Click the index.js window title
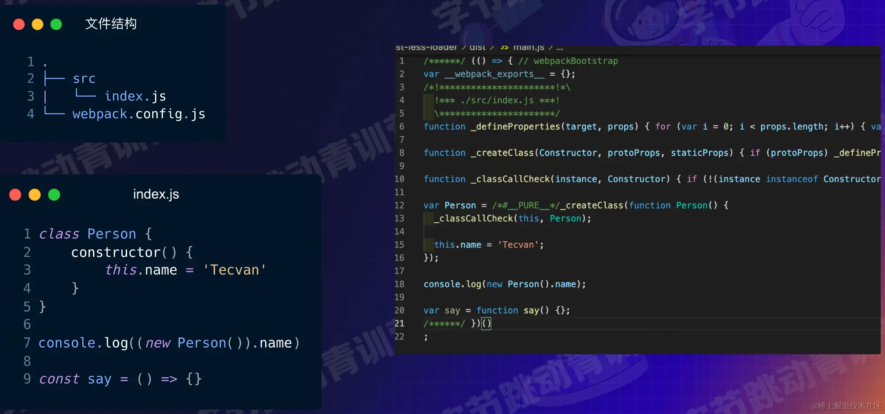Screen dimensions: 885x414 [x=156, y=194]
